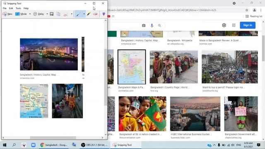Open the Help menu in Snipping Tool
This screenshot has width=265, height=149.
[x=26, y=8]
